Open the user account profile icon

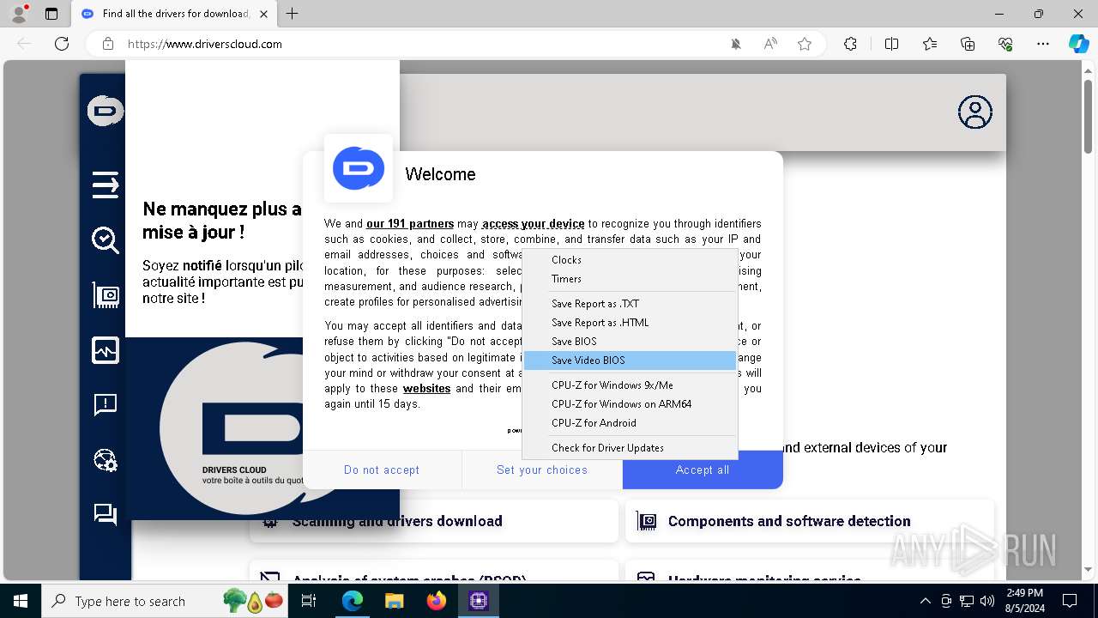pyautogui.click(x=974, y=112)
